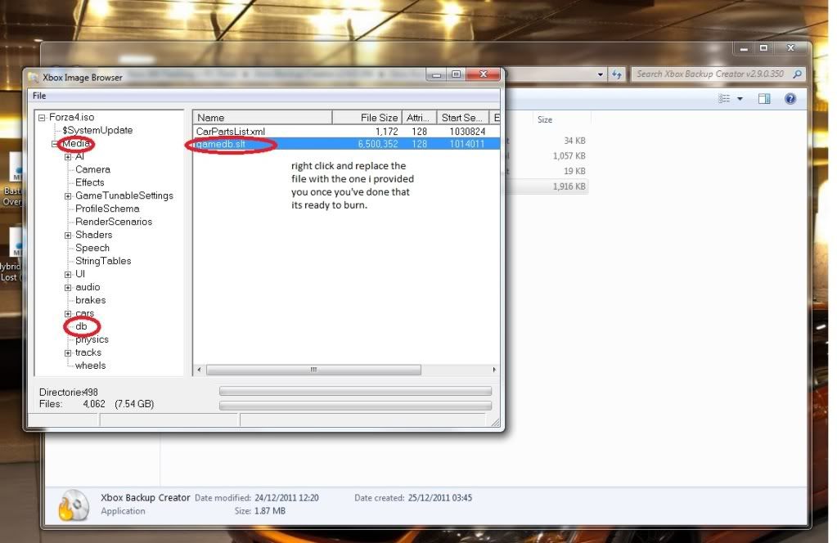
Task: Toggle the Explorer preview pane button
Action: [764, 99]
